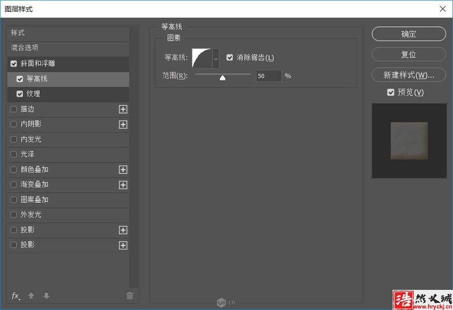Click the style preview thumbnail
The width and height of the screenshot is (453, 310).
[409, 141]
